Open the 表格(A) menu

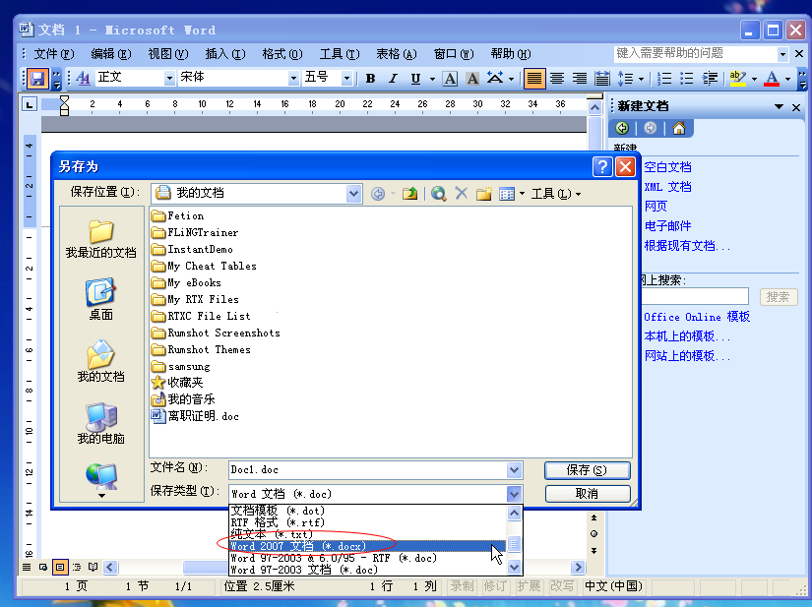coord(397,54)
